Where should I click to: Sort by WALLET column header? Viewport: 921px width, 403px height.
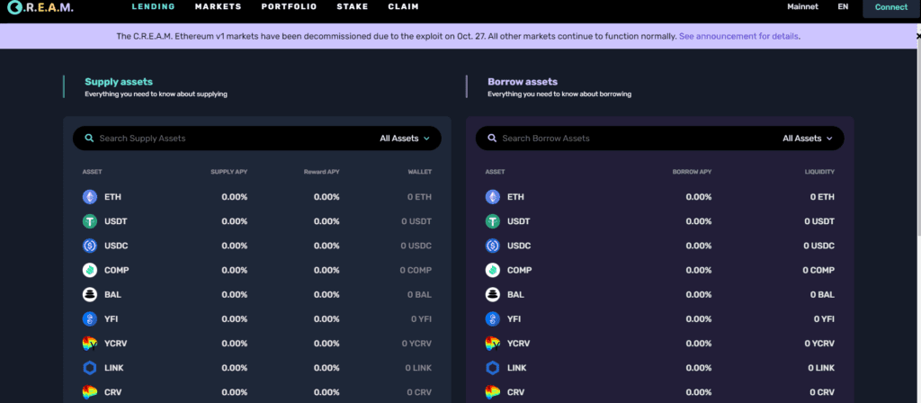click(x=420, y=172)
